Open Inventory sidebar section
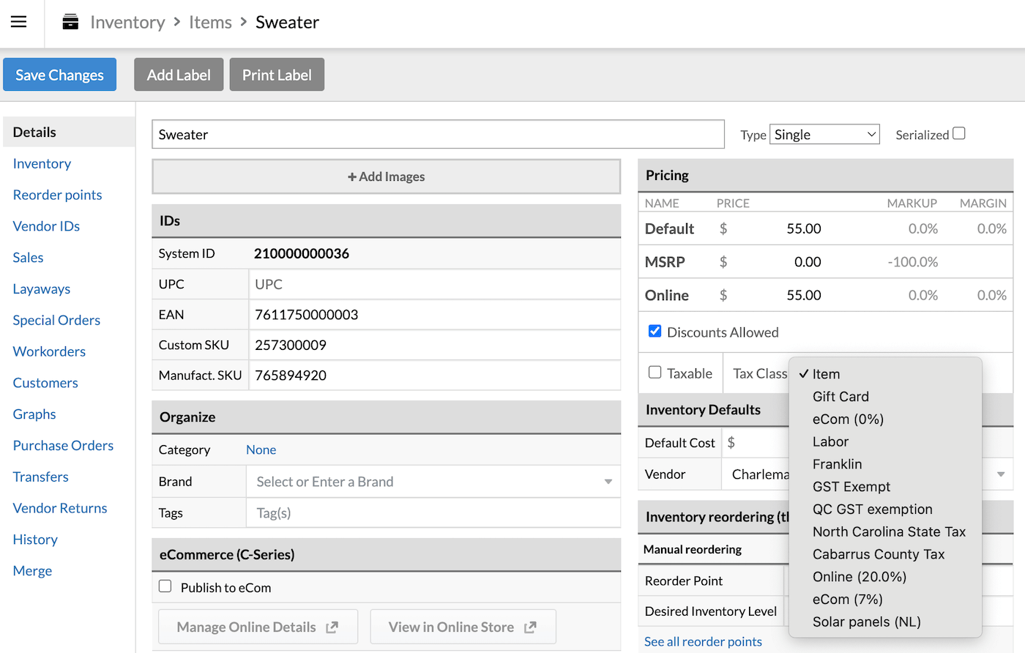Image resolution: width=1025 pixels, height=653 pixels. (x=42, y=164)
